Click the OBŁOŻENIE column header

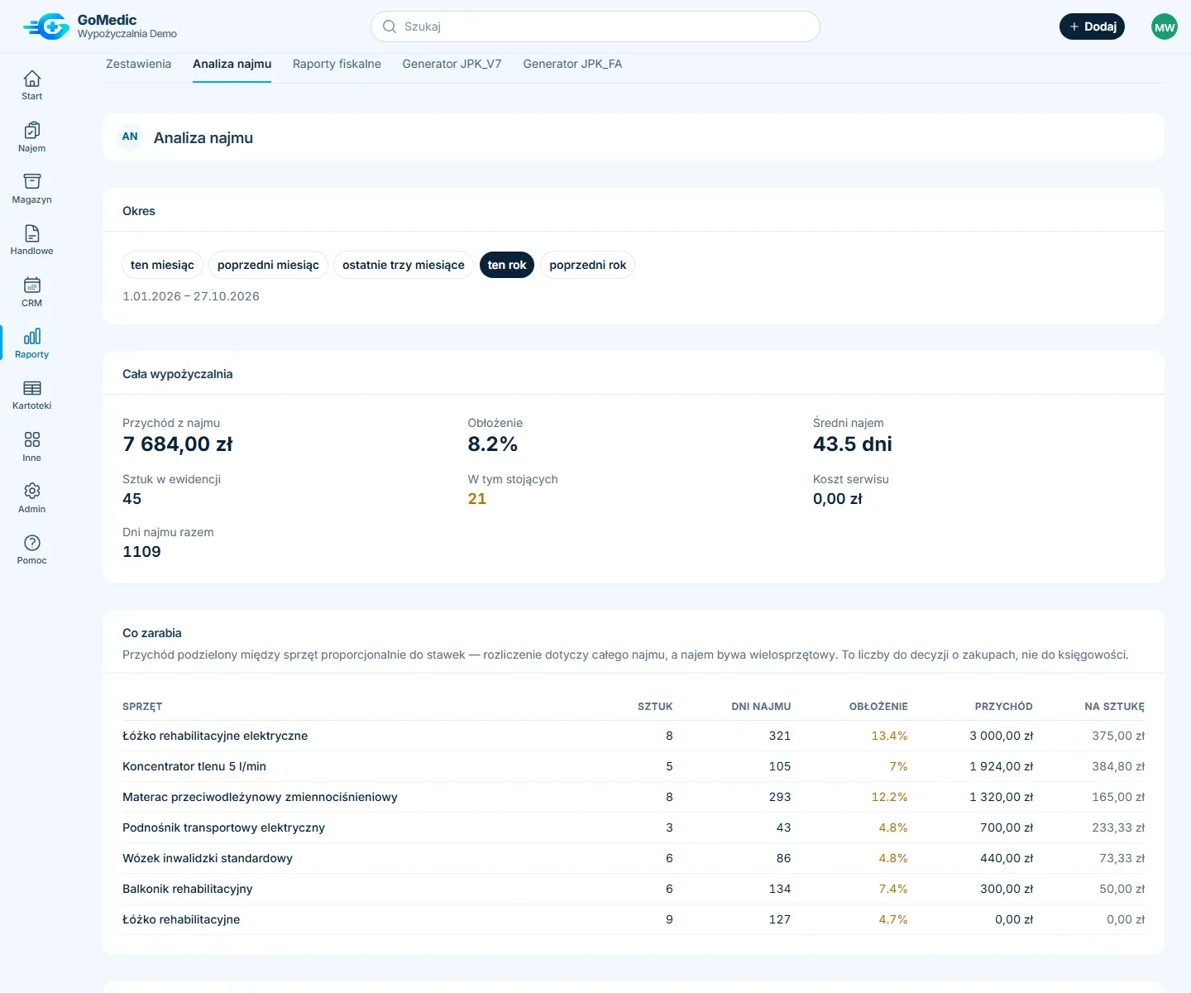coord(878,707)
